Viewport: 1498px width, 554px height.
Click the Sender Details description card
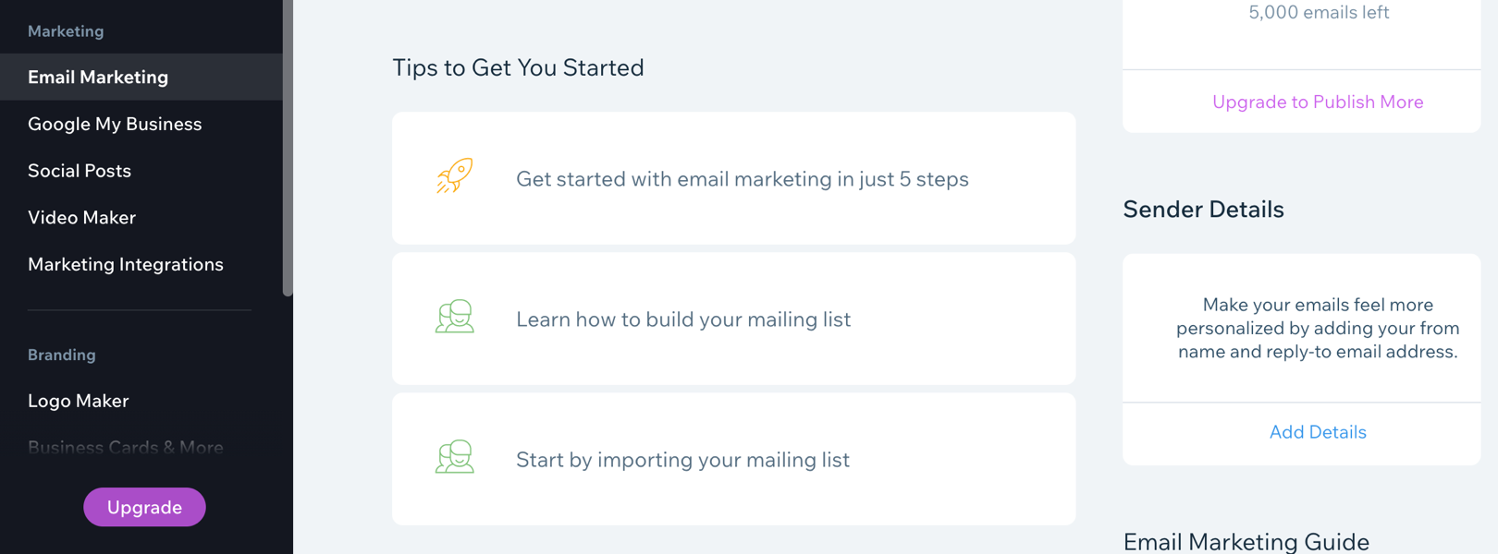tap(1318, 328)
